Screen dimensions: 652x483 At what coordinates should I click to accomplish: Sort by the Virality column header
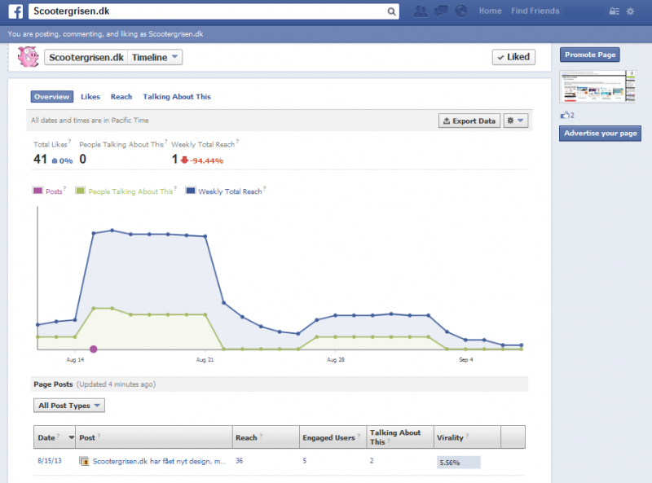pos(467,437)
